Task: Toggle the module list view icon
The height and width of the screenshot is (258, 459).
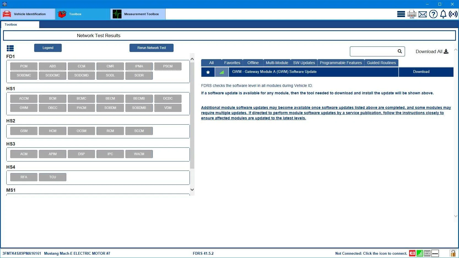Action: click(10, 48)
